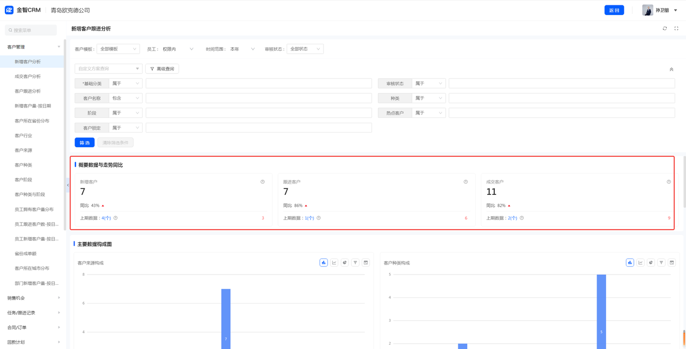The width and height of the screenshot is (686, 349).
Task: Open operator dropdown for 客户锁定
Action: [125, 128]
